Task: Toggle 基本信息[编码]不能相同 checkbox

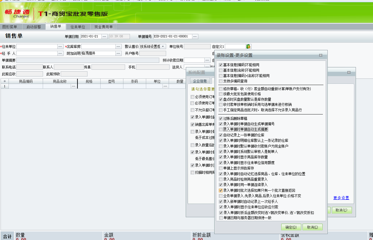Action: click(221, 65)
